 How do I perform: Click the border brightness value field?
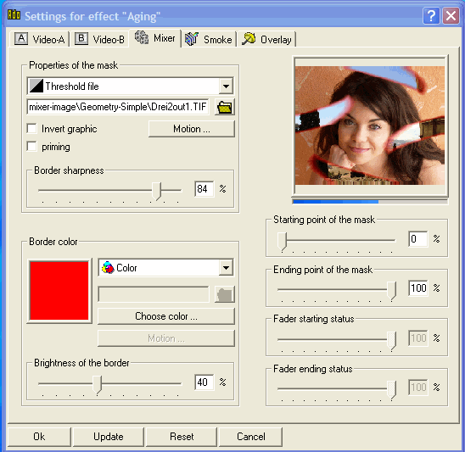pyautogui.click(x=204, y=382)
